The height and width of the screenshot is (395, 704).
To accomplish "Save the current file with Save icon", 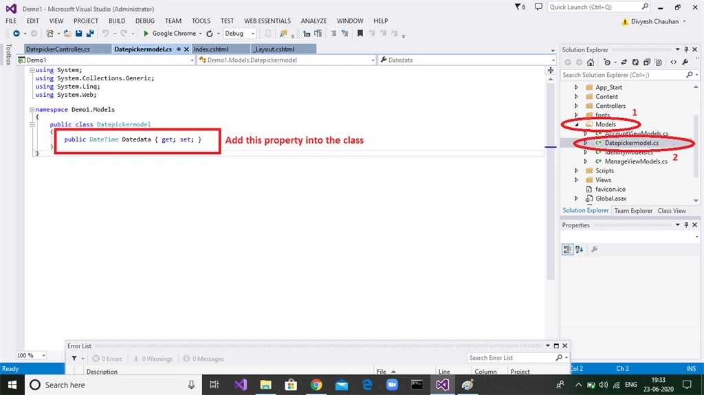I will [78, 33].
